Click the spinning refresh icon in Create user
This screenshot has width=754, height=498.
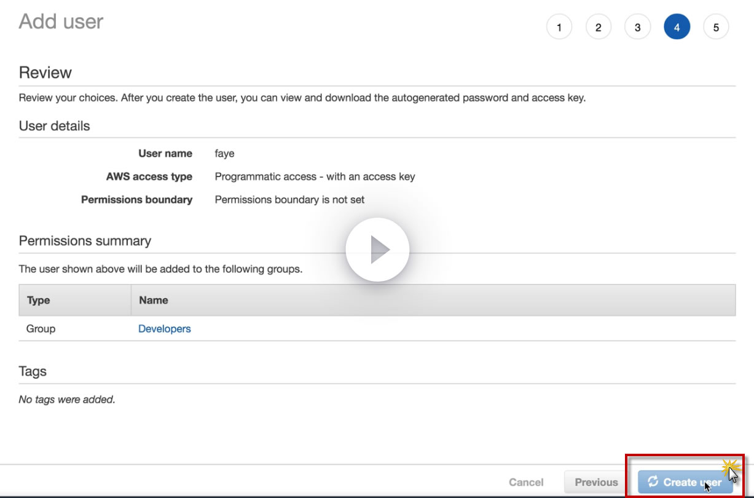tap(653, 481)
